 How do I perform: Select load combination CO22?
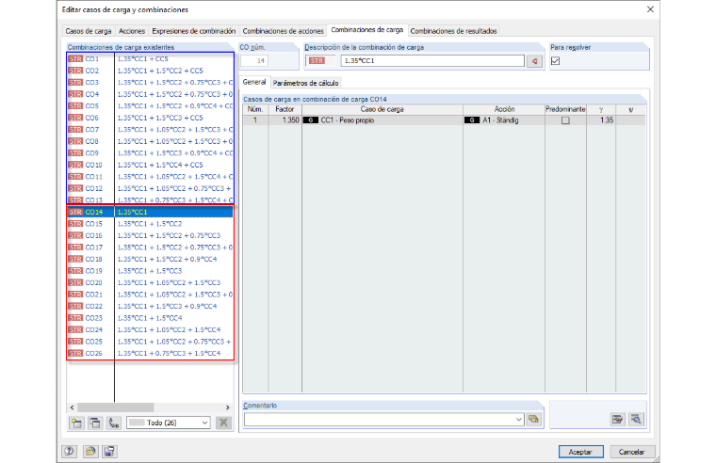150,306
